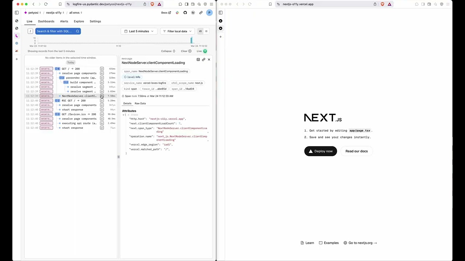
Task: Open the Extensions puzzle icon in logfire window
Action: tap(180, 4)
